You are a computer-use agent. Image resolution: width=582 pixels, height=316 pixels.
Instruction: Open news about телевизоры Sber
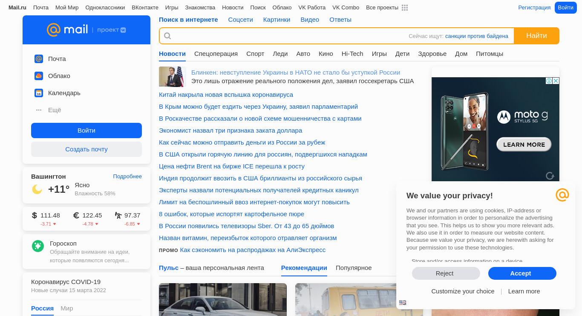click(246, 226)
